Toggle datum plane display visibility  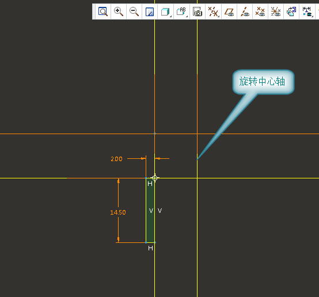pyautogui.click(x=229, y=12)
